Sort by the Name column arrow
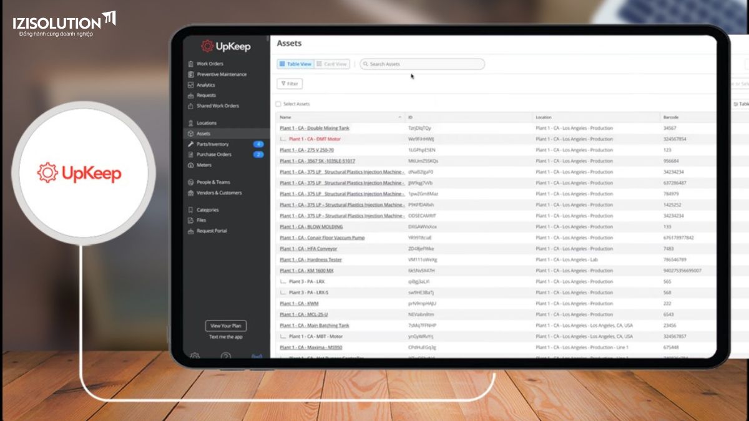This screenshot has width=749, height=421. pos(399,117)
